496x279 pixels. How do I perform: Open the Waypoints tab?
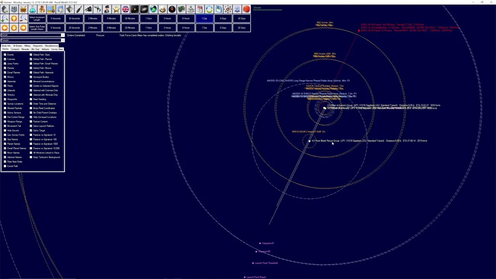[38, 46]
